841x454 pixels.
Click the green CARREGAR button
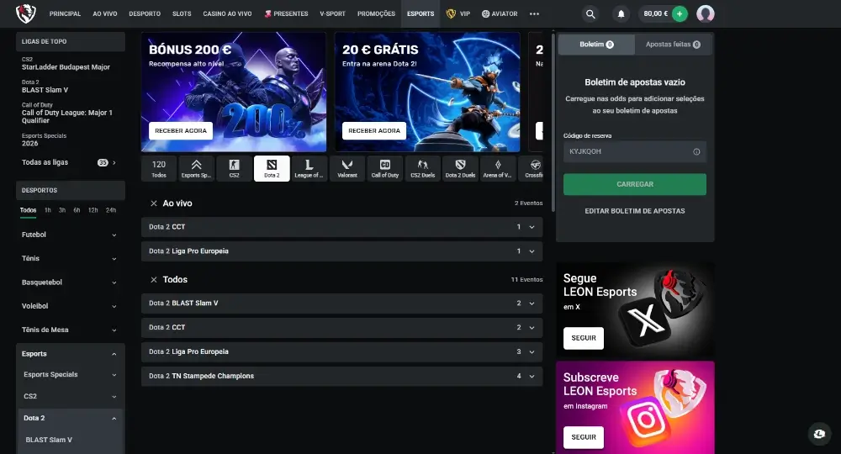pos(634,184)
